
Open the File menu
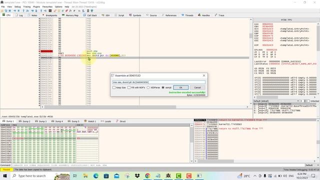coord(3,6)
